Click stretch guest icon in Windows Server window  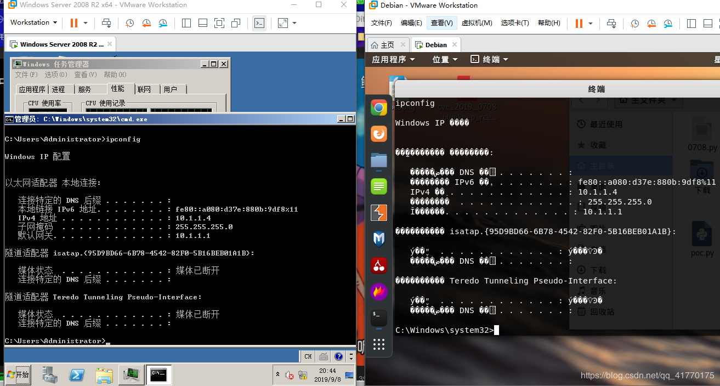click(x=283, y=23)
